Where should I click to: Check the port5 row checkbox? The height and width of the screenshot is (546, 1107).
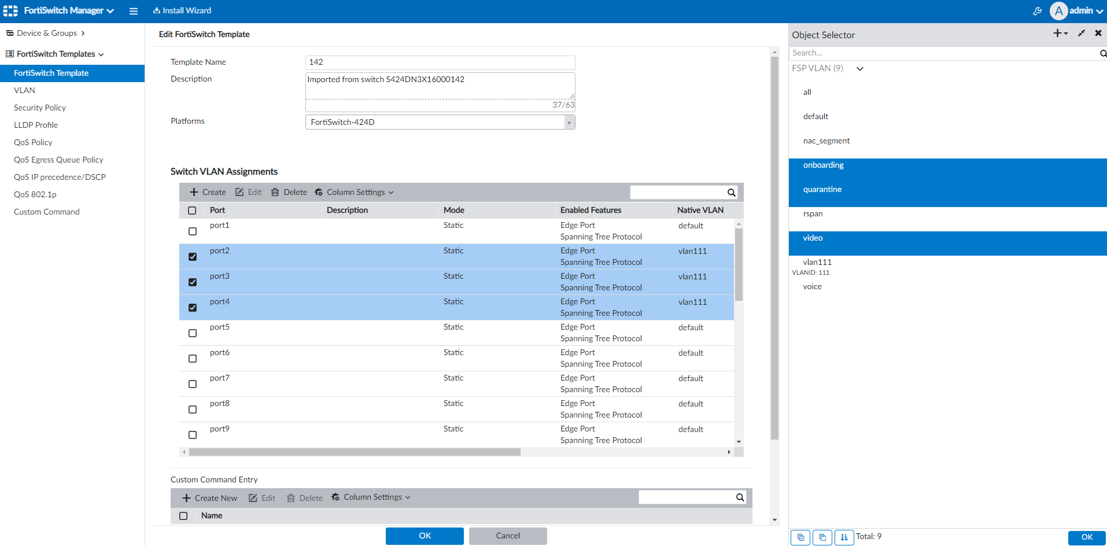pos(193,333)
